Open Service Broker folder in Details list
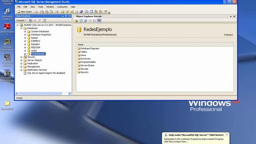The image size is (256, 144). pyautogui.click(x=87, y=66)
